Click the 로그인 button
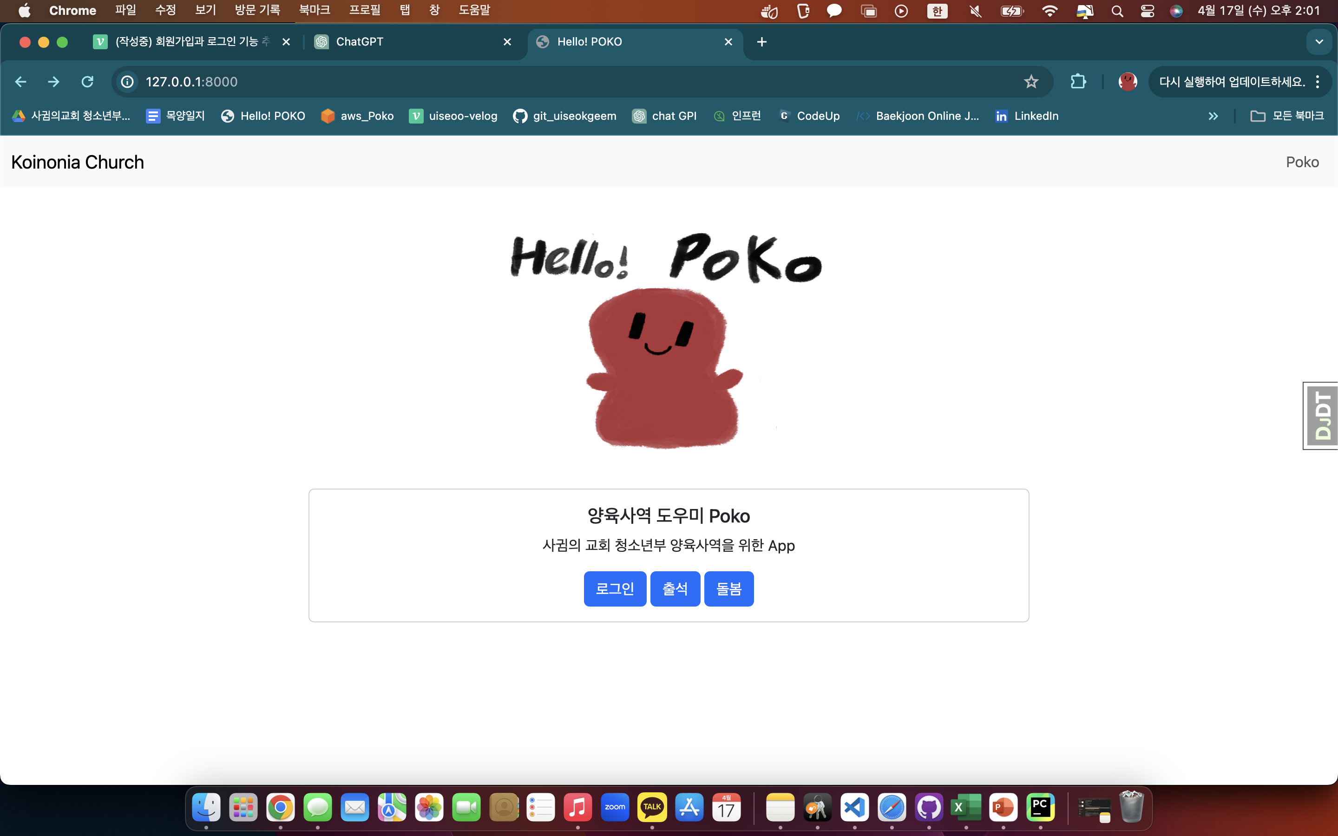The image size is (1338, 836). 615,589
